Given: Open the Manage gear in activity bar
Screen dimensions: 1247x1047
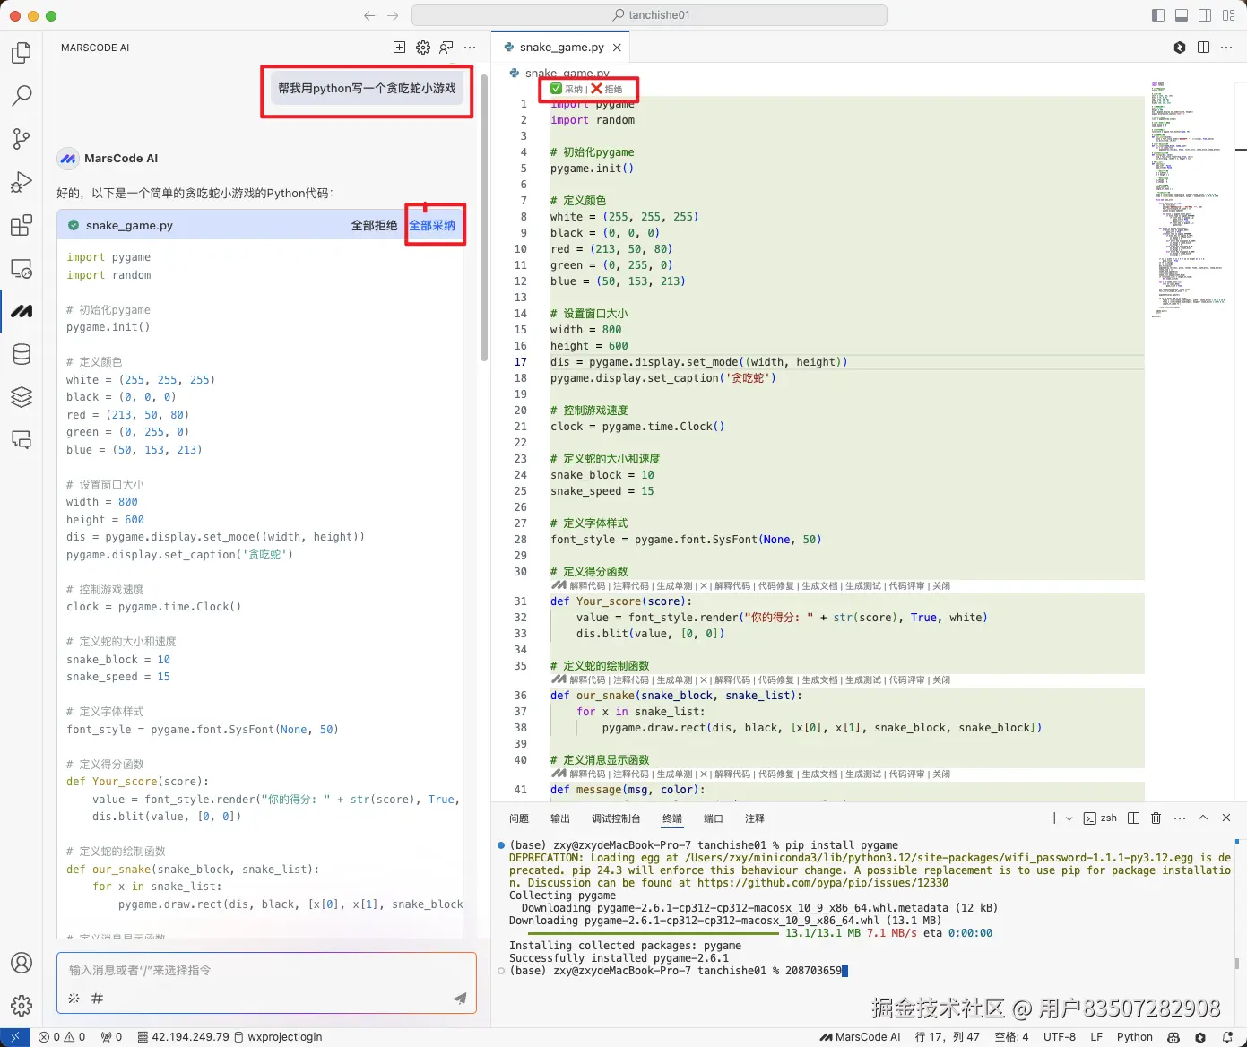Looking at the screenshot, I should click(22, 1006).
